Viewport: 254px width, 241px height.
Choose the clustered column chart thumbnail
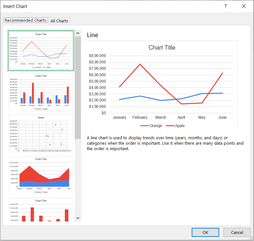click(41, 92)
